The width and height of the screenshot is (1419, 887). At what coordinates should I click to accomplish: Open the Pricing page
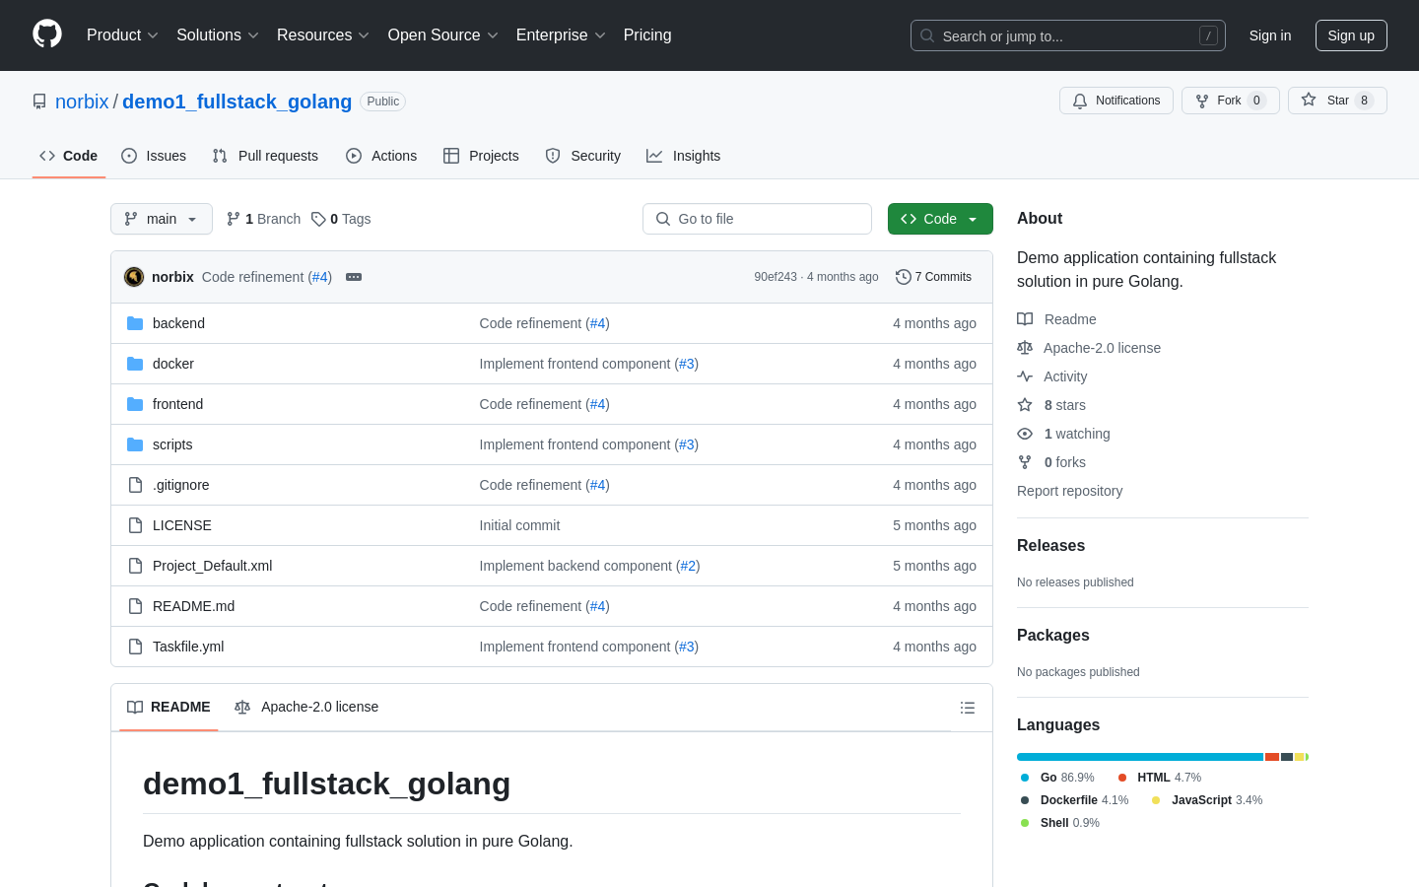click(647, 35)
